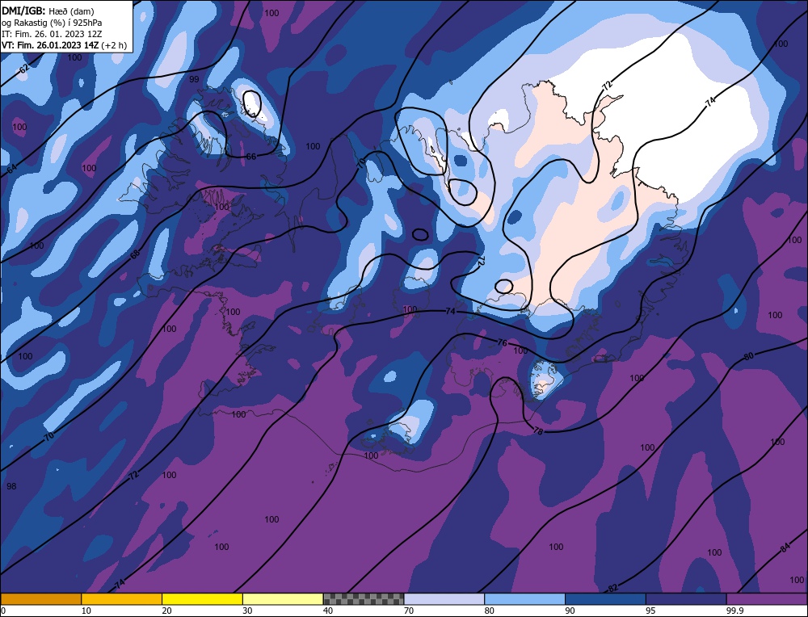This screenshot has height=617, width=808.
Task: Click the '40' legend tick label
Action: 328,611
